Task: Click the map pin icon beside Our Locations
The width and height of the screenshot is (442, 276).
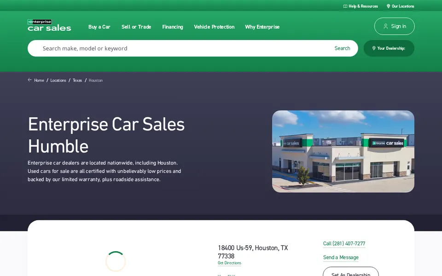Action: pos(388,6)
